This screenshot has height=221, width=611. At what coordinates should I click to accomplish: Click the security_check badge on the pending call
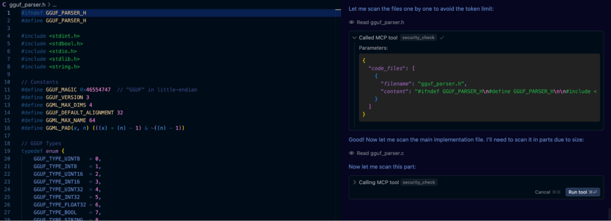click(x=419, y=182)
